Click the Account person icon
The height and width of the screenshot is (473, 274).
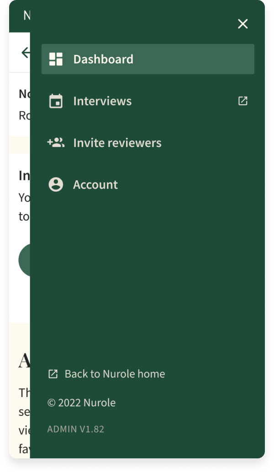pyautogui.click(x=56, y=184)
